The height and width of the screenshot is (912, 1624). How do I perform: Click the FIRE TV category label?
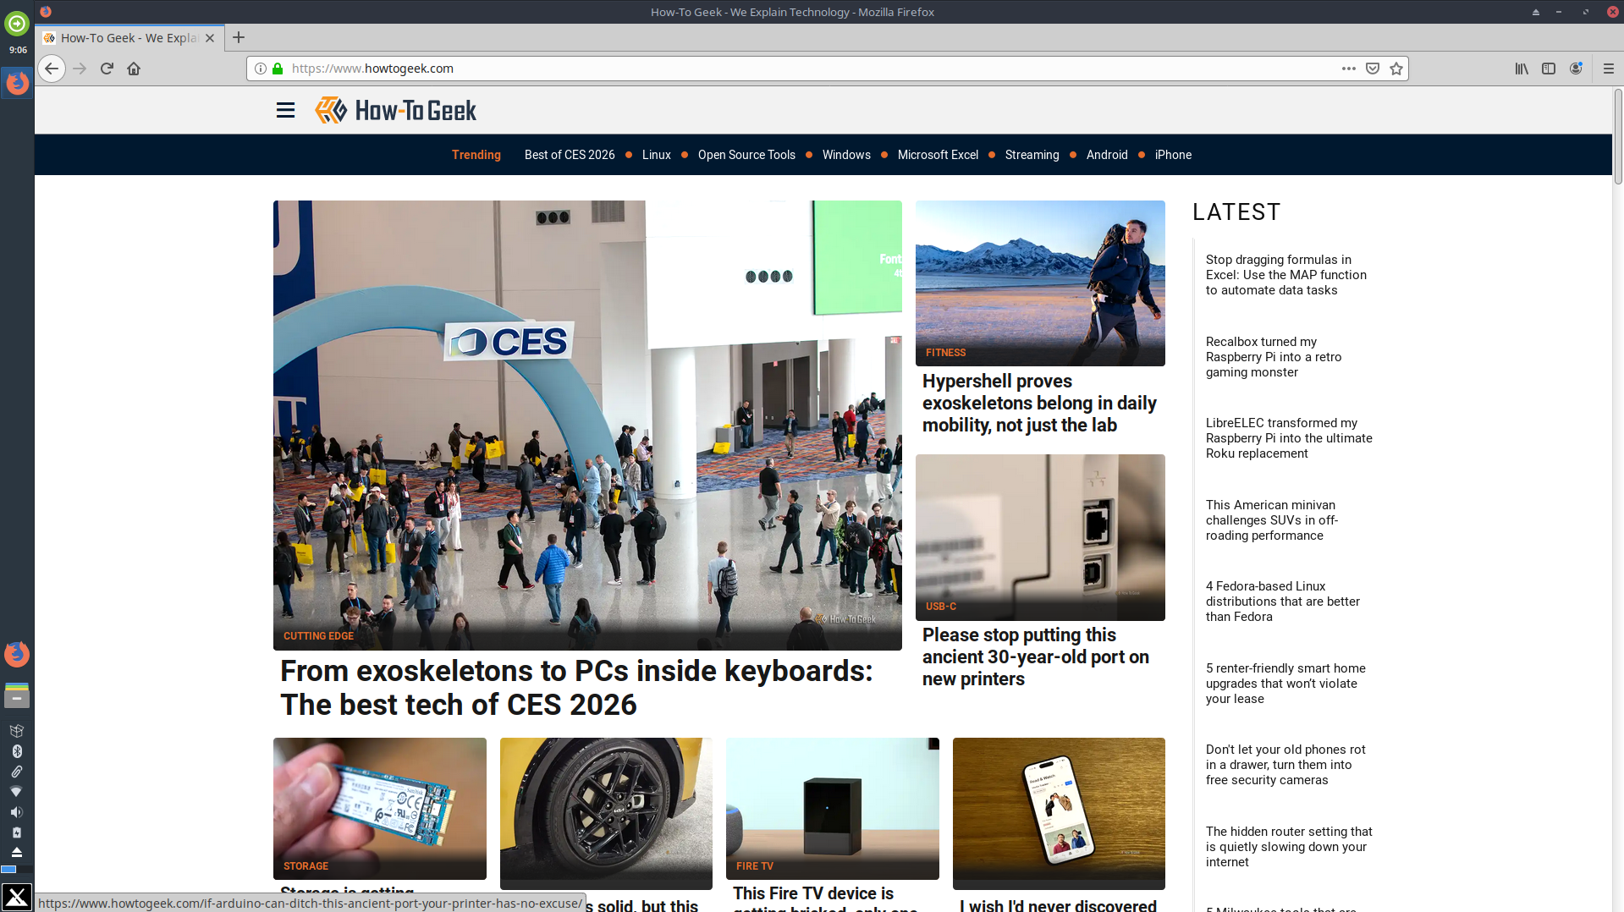pyautogui.click(x=754, y=866)
